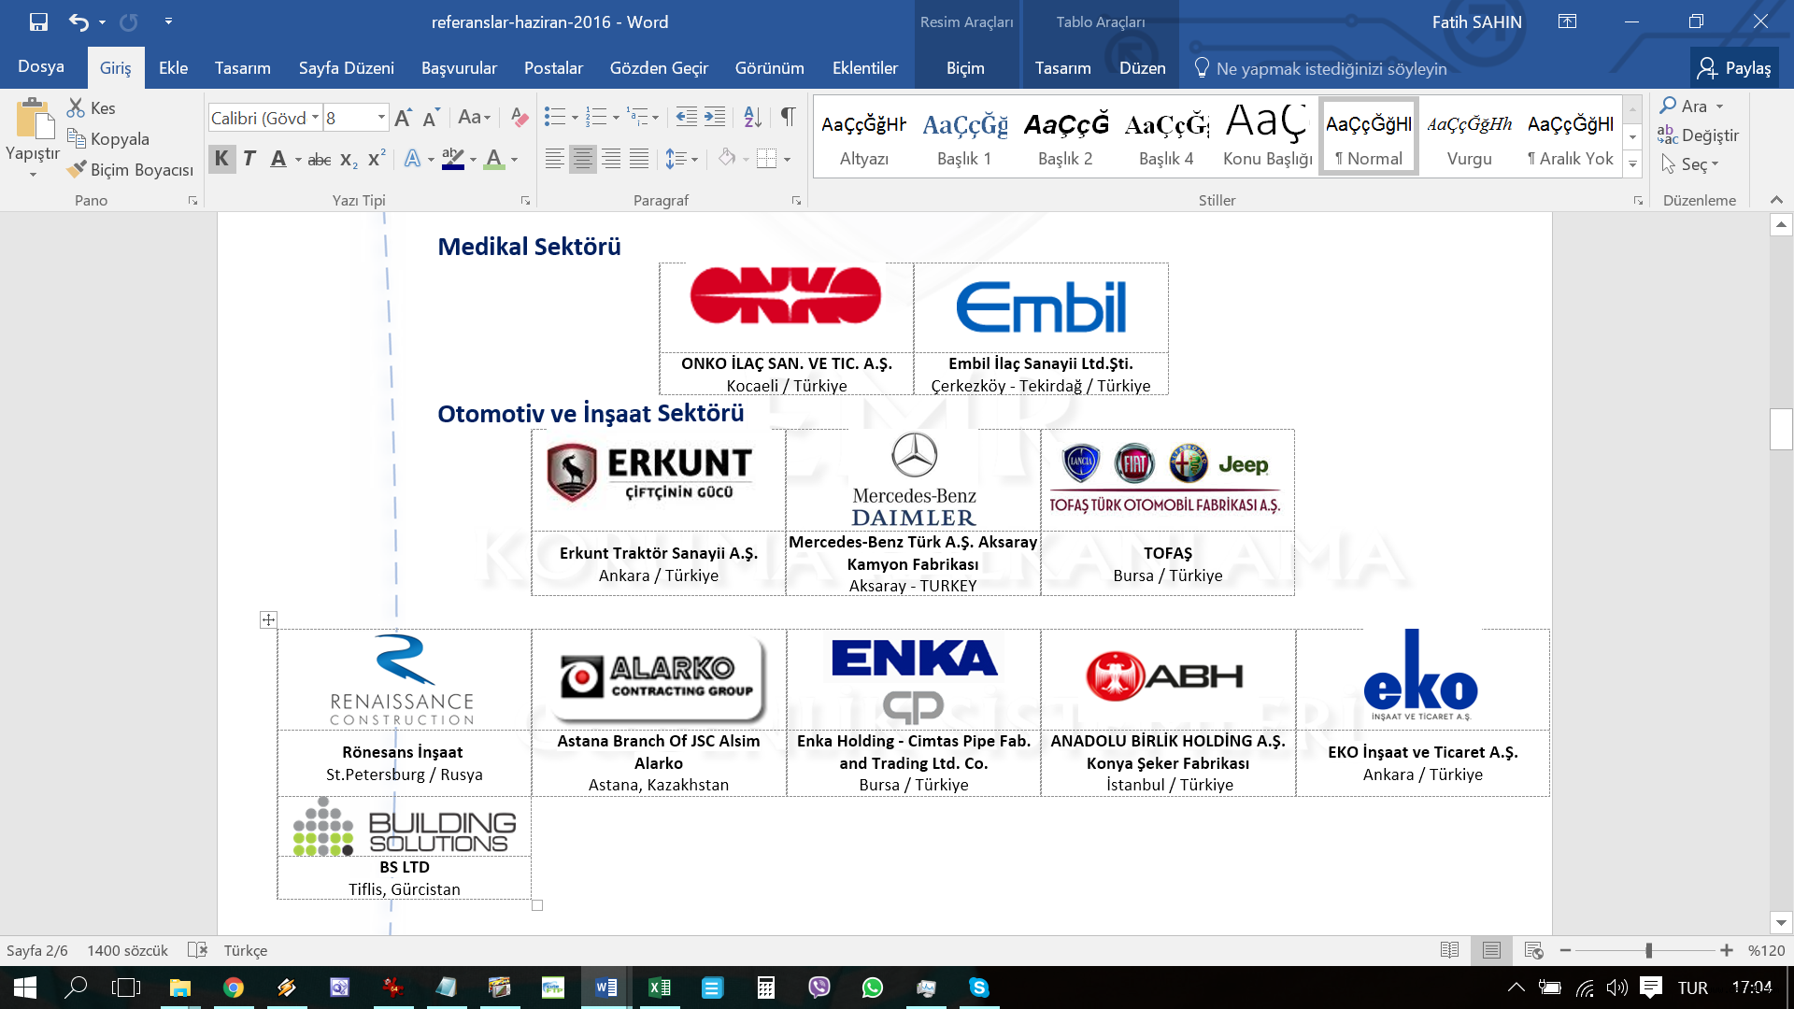
Task: Open the Başvurular tab
Action: [x=459, y=68]
